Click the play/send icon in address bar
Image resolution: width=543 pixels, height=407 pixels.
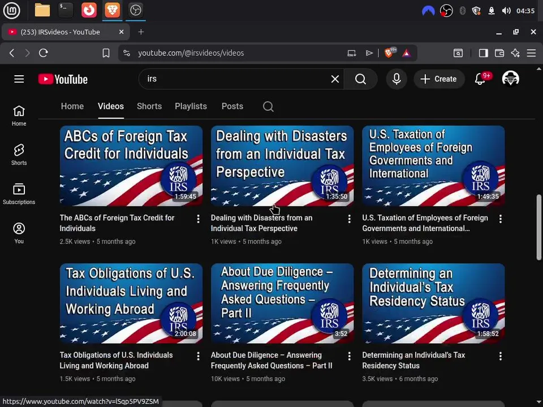pos(369,53)
